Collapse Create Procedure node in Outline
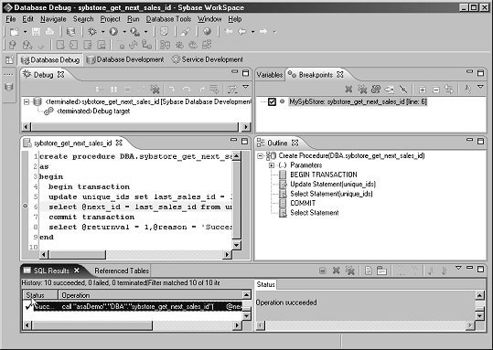 point(260,156)
